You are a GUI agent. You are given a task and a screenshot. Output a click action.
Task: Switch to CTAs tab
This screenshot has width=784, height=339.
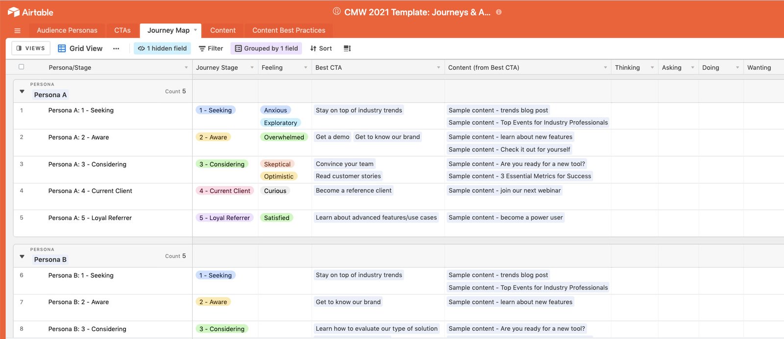(122, 30)
